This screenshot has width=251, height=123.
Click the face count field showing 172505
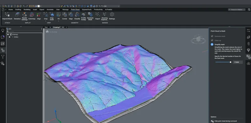pos(238,62)
